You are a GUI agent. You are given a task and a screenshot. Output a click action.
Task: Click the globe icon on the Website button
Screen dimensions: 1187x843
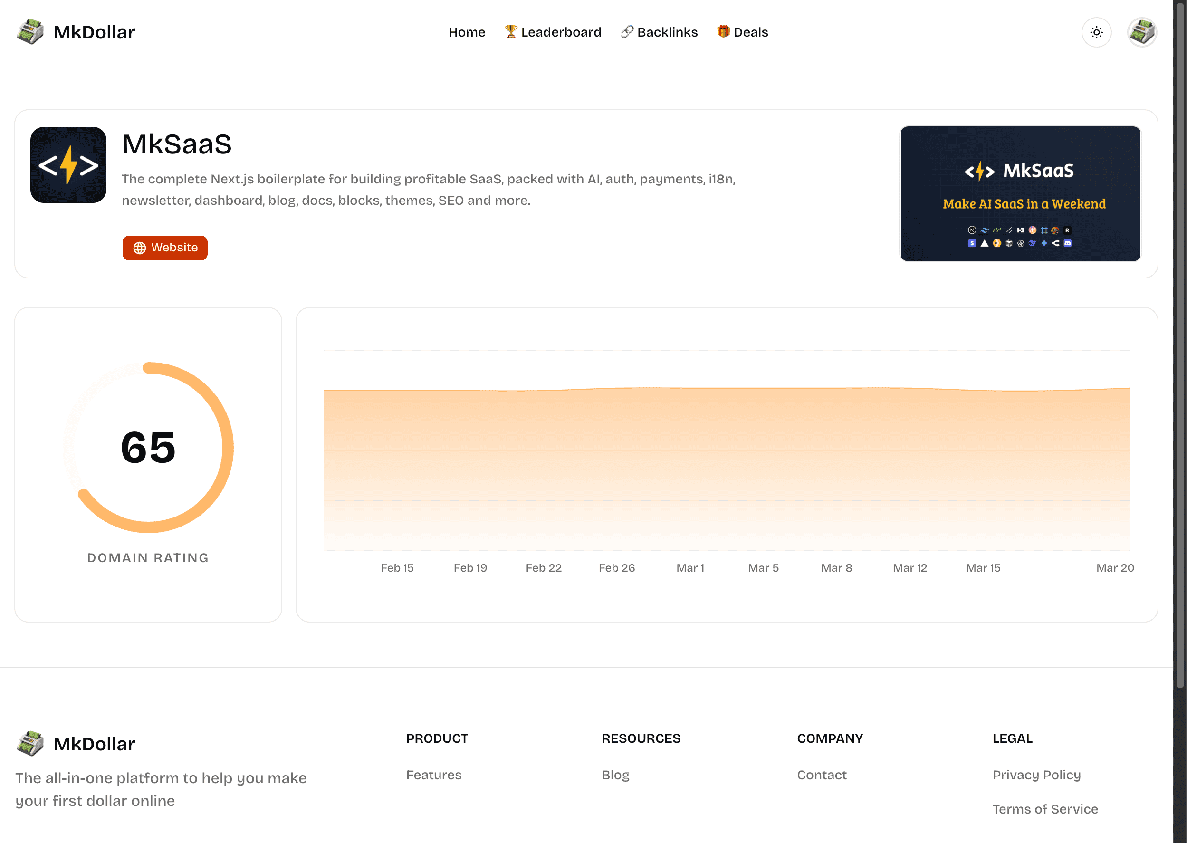click(139, 248)
